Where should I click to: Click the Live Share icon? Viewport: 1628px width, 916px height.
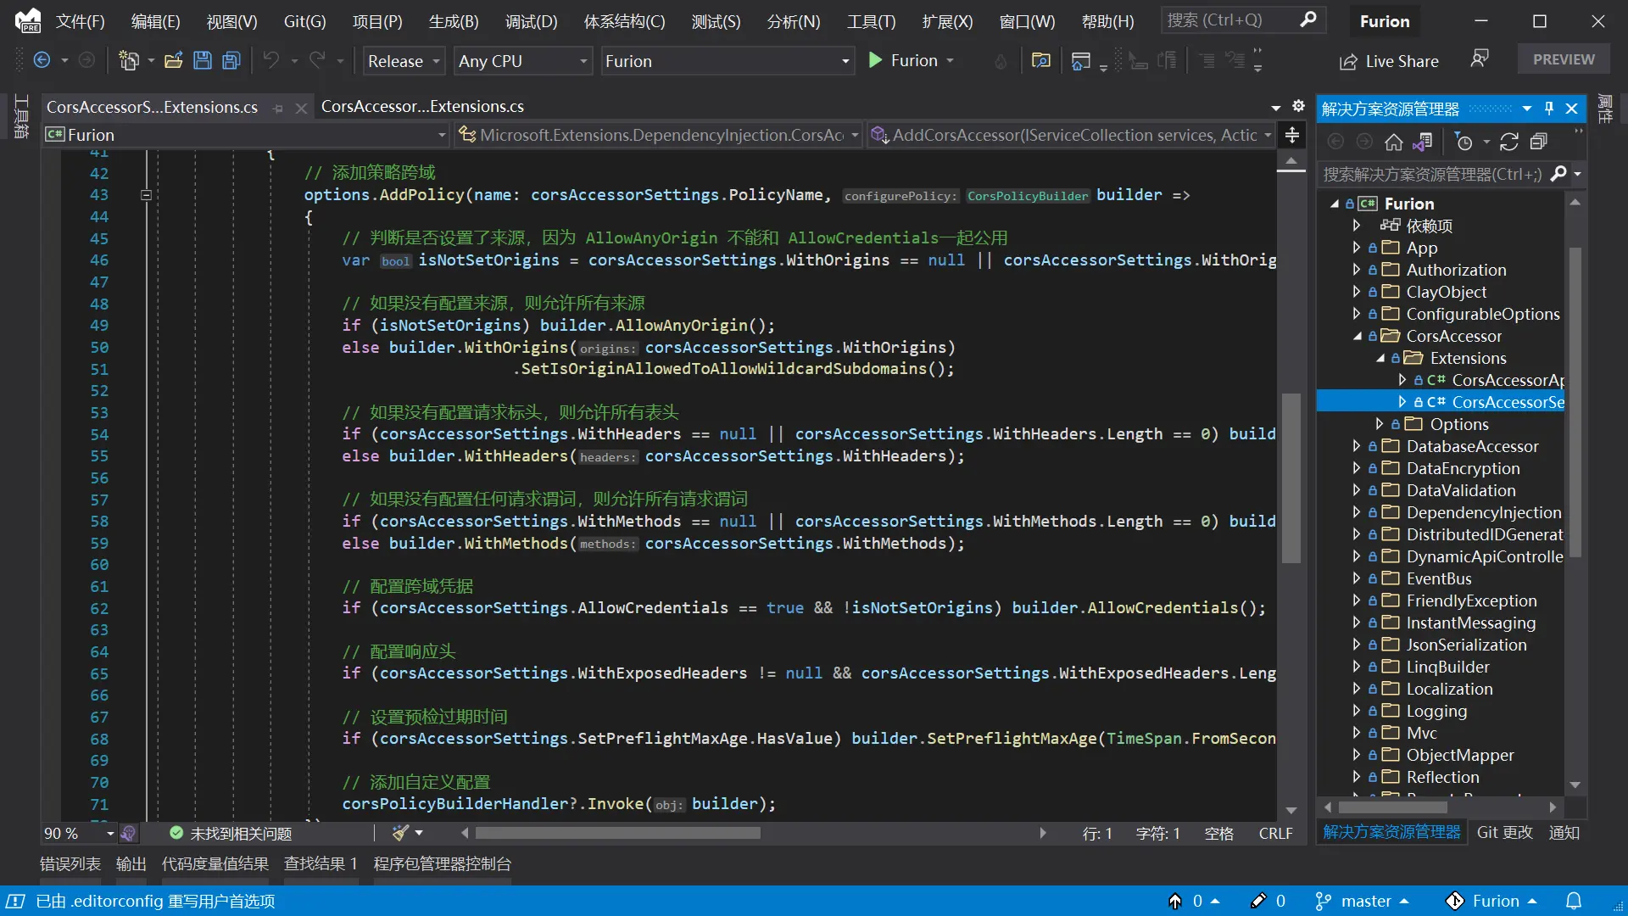[1348, 61]
